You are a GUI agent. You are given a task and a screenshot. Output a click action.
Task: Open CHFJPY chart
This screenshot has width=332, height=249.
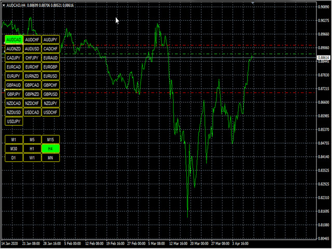[32, 58]
